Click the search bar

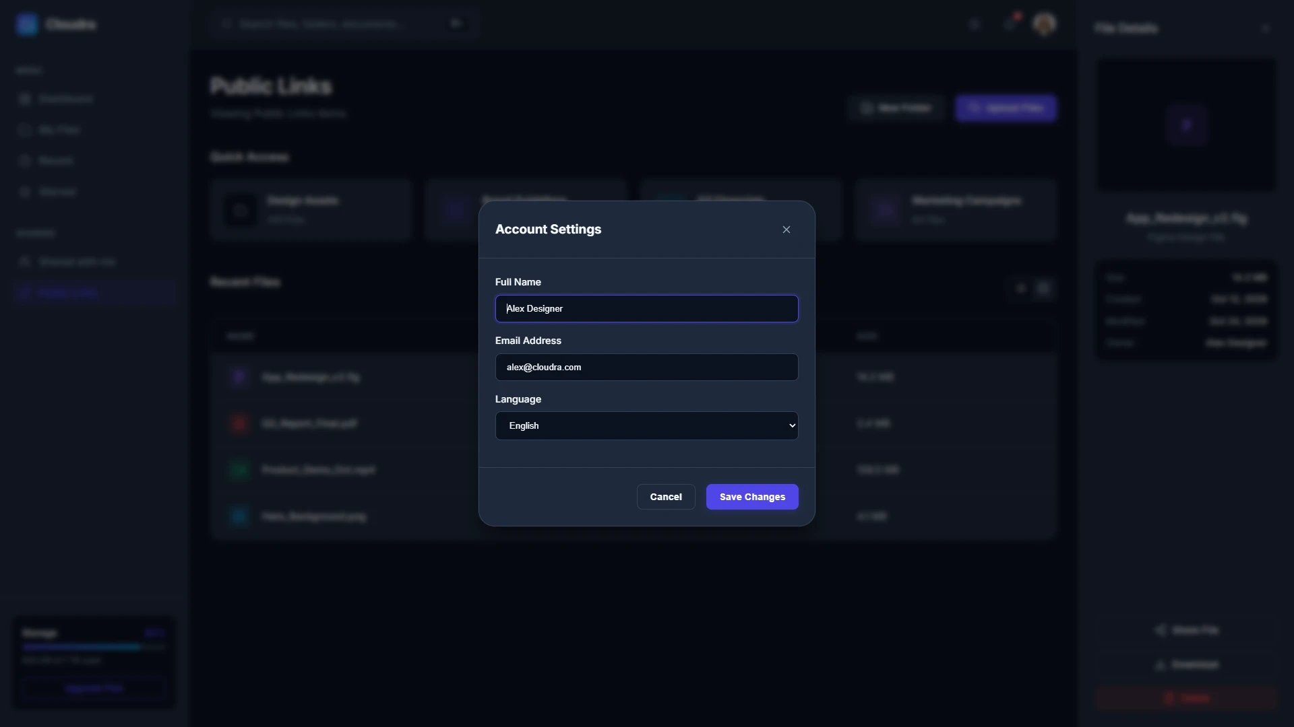344,24
